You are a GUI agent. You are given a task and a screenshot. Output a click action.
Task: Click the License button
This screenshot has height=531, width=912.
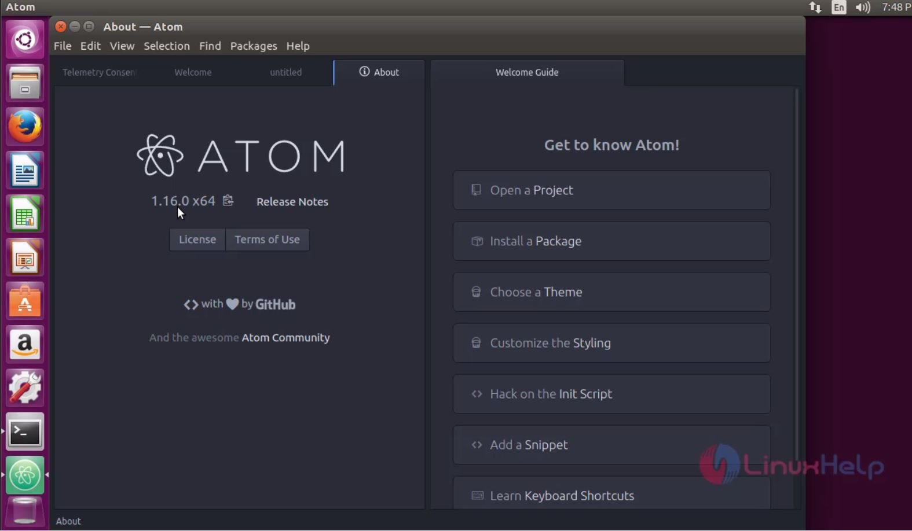pos(197,239)
